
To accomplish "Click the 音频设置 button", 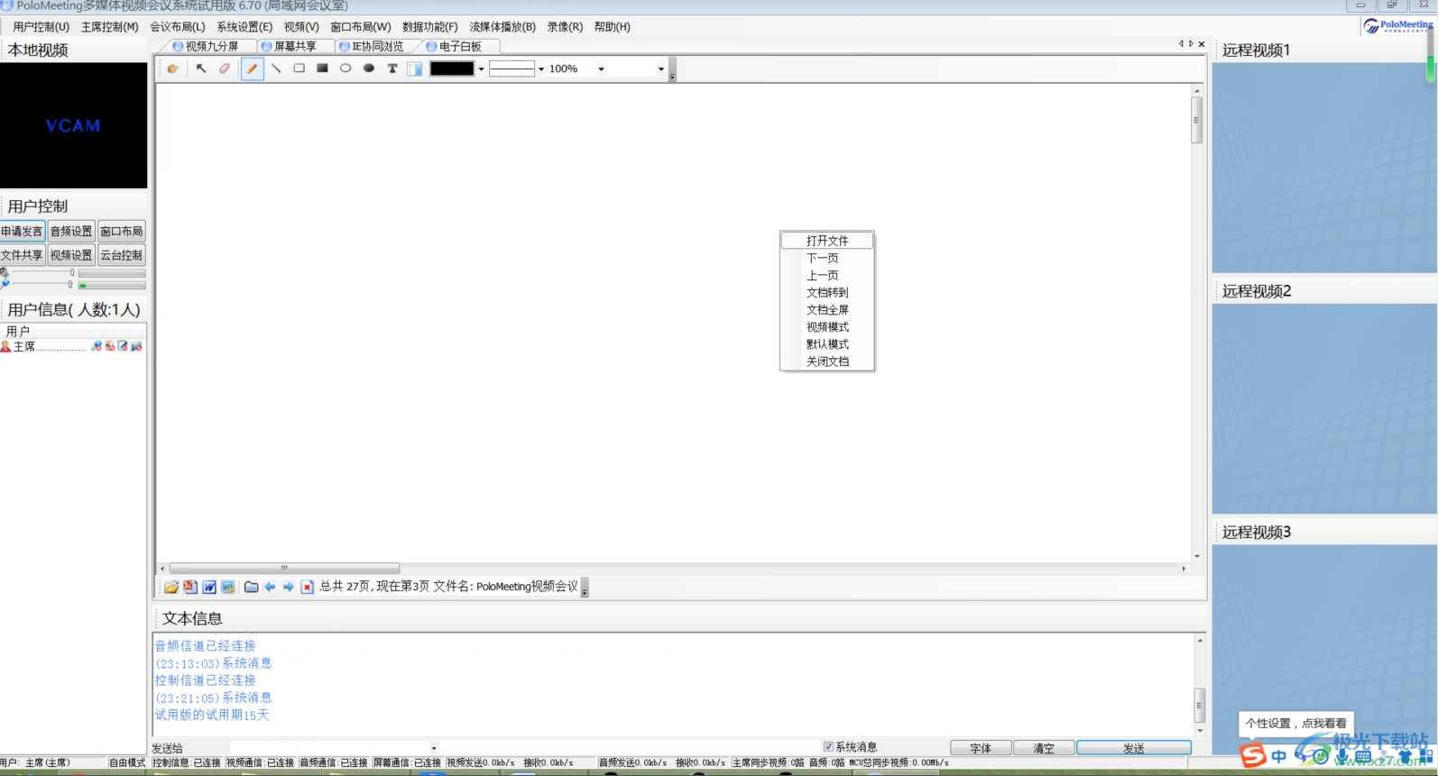I will (x=71, y=232).
